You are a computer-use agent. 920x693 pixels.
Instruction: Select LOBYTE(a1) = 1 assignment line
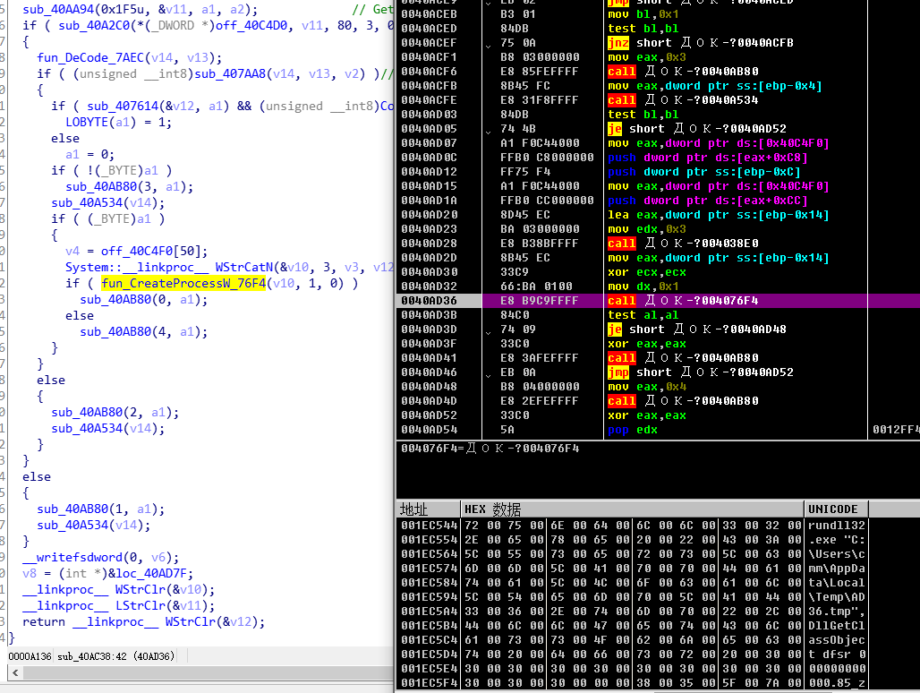pyautogui.click(x=118, y=122)
